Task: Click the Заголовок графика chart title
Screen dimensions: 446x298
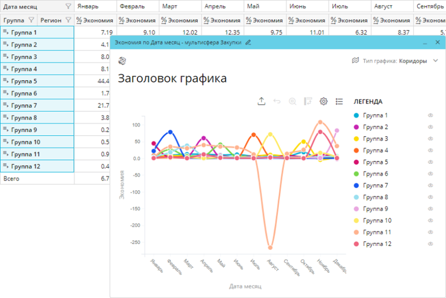Action: (172, 78)
